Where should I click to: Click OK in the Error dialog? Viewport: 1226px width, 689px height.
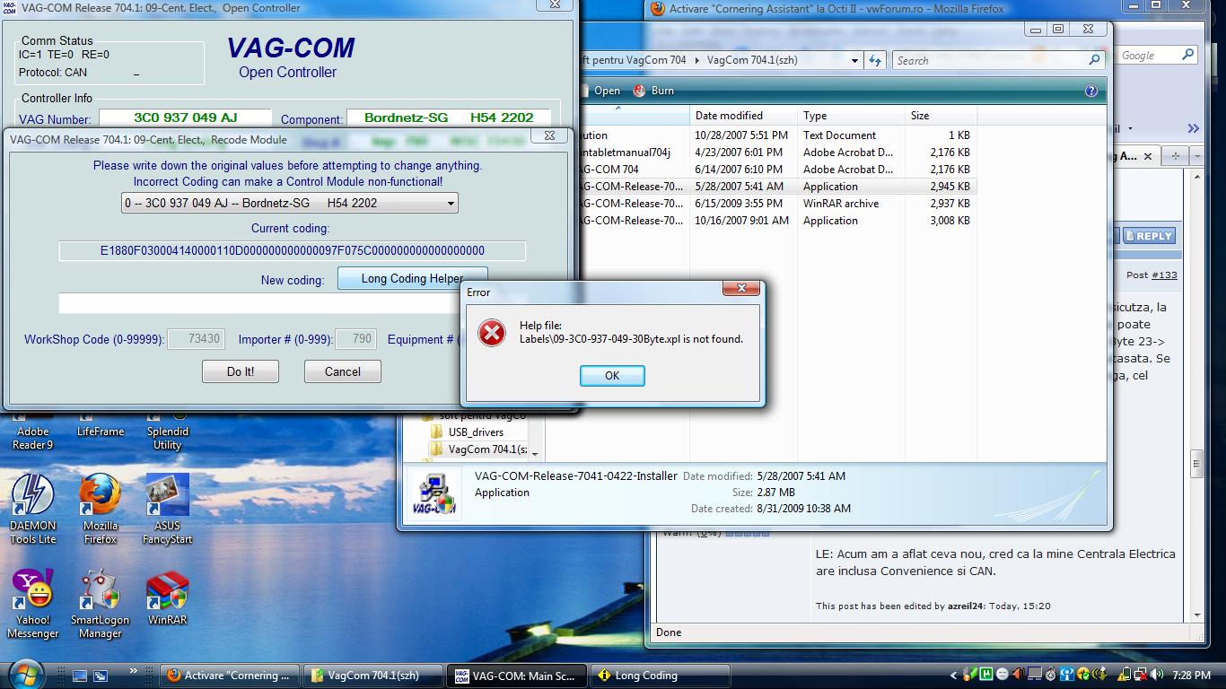[x=612, y=376]
